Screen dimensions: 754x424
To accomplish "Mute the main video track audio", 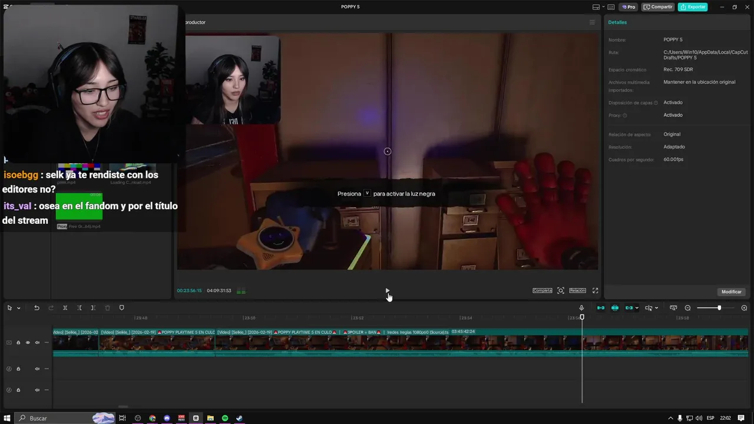I will coord(37,342).
